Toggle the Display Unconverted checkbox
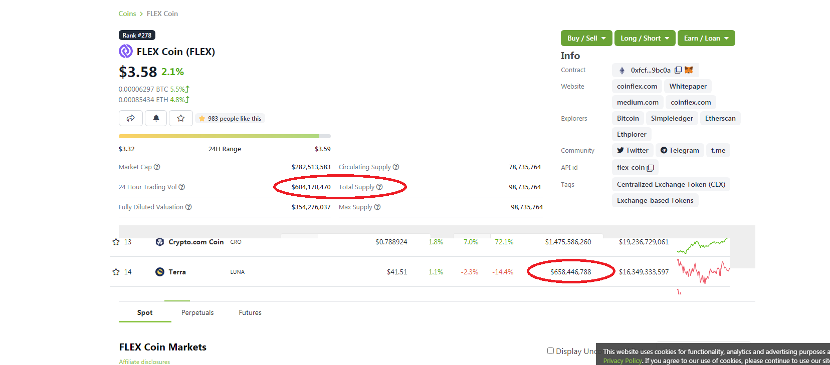 [x=550, y=351]
